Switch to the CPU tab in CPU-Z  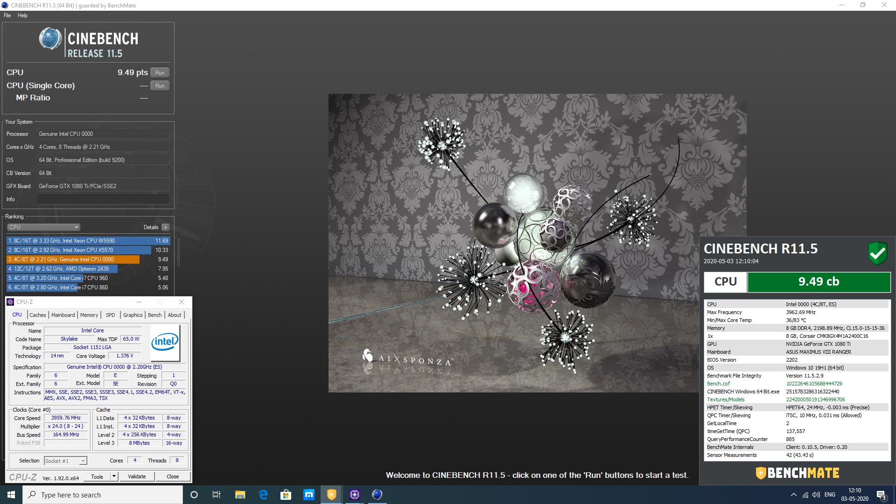(17, 315)
